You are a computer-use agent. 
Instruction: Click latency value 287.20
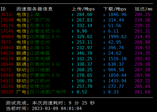pos(142,70)
